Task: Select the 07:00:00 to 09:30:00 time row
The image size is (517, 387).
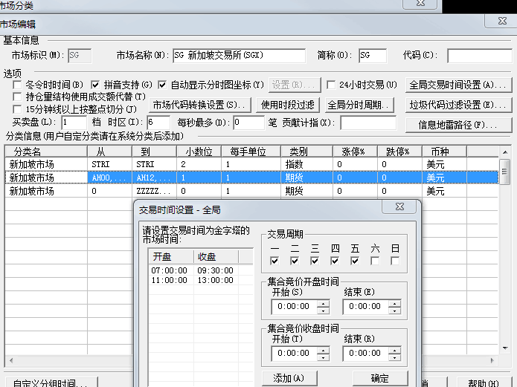Action: [x=193, y=271]
